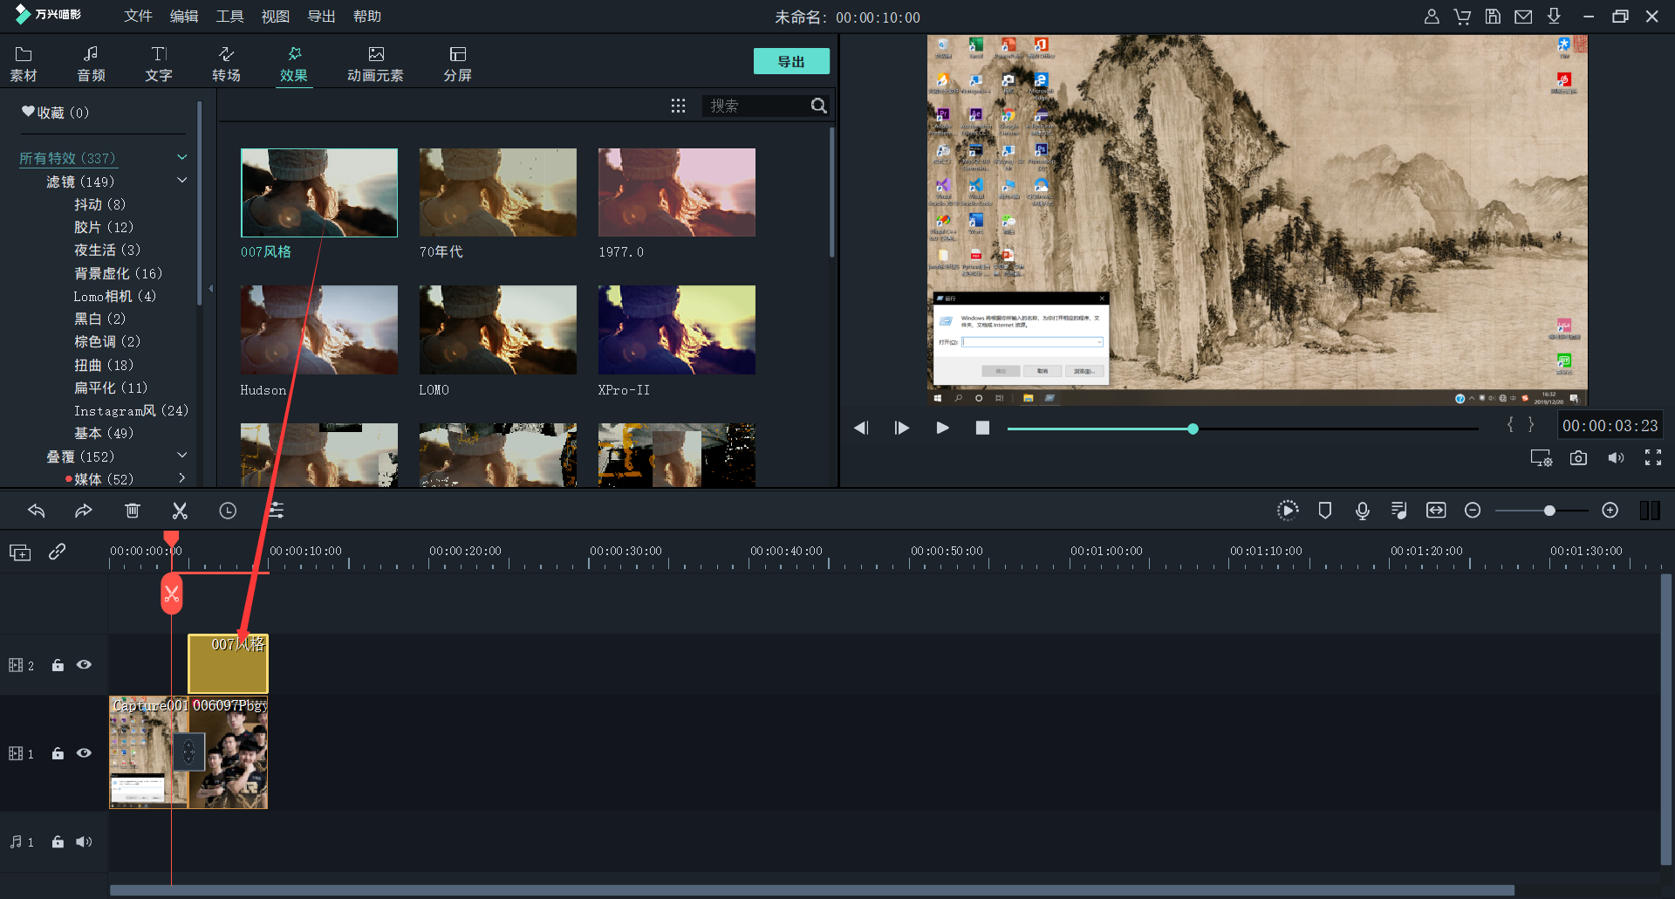Hide video track 2 with eye icon
The height and width of the screenshot is (899, 1675).
click(x=84, y=665)
